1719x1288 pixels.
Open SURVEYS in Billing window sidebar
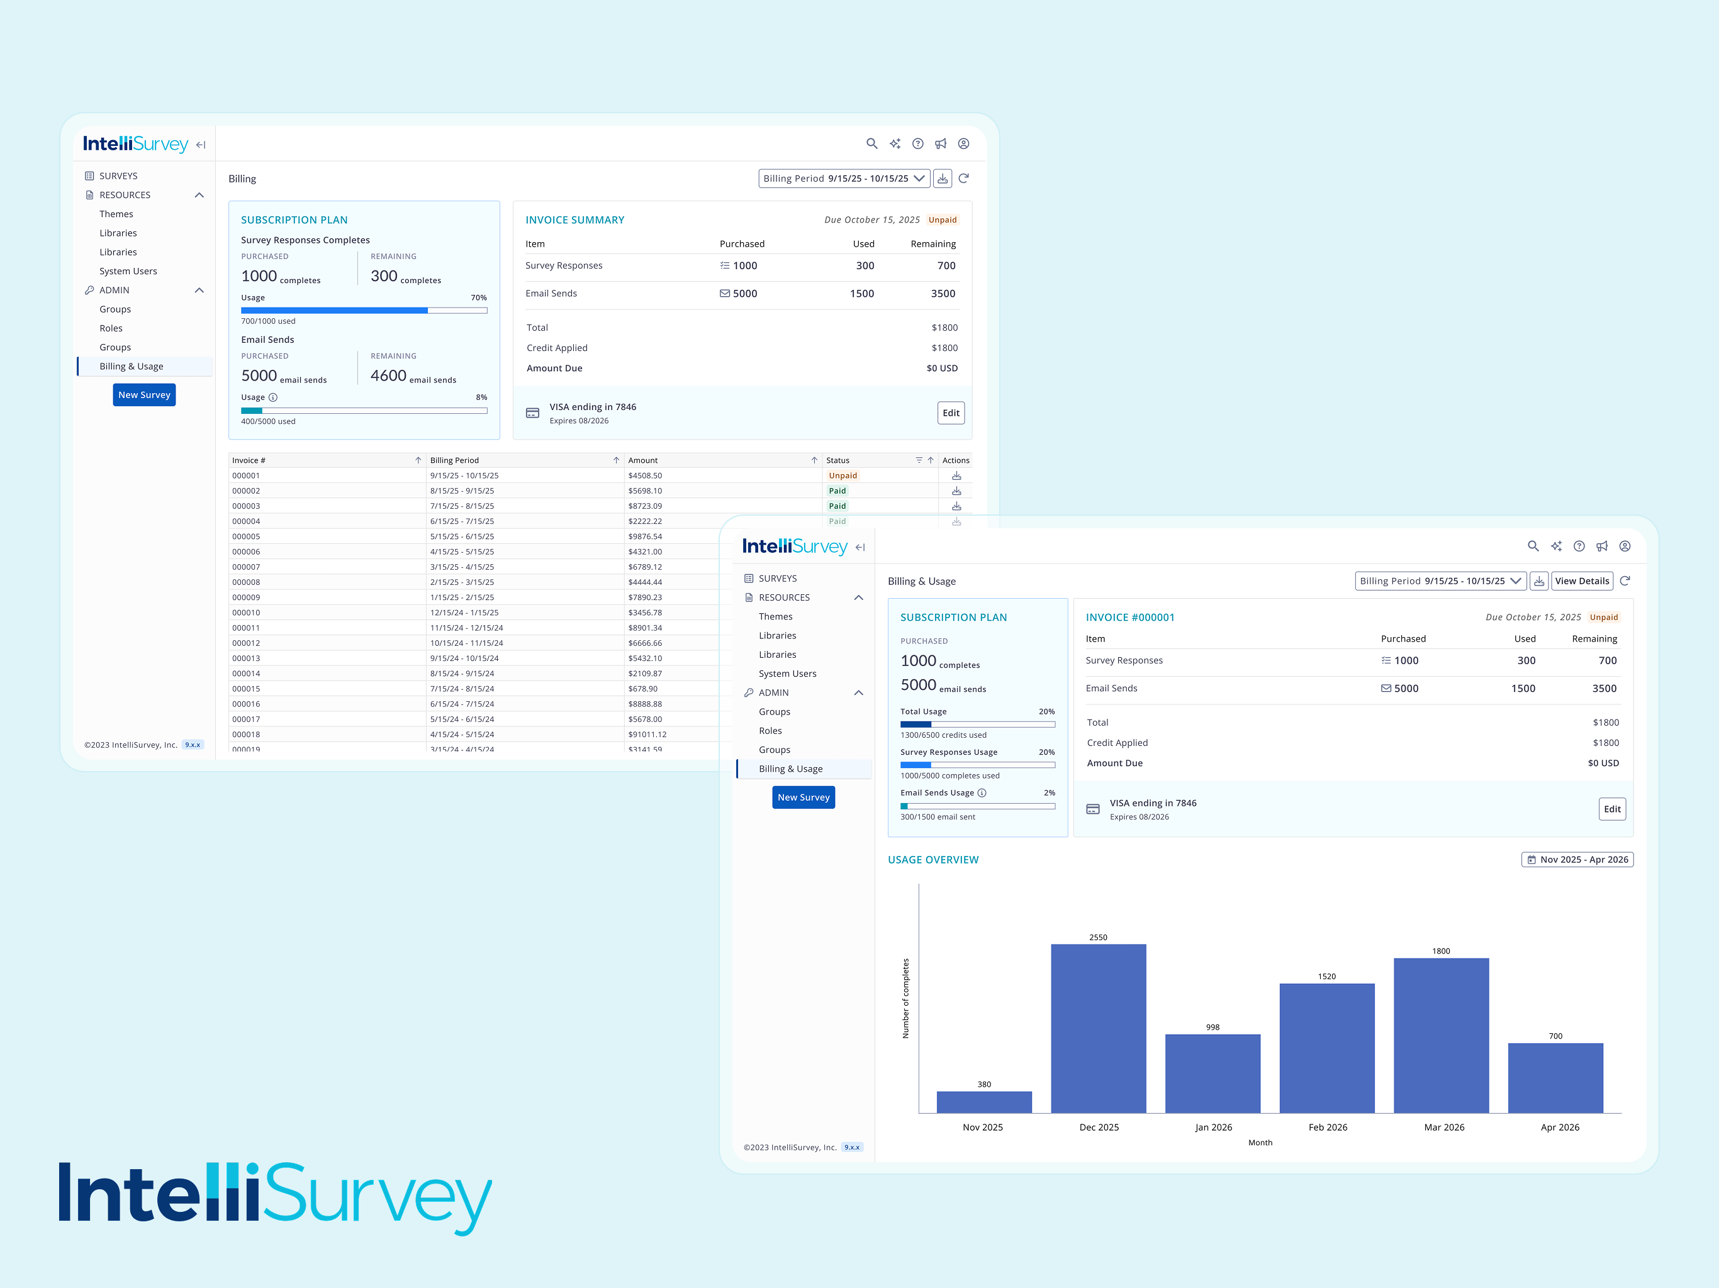(118, 176)
